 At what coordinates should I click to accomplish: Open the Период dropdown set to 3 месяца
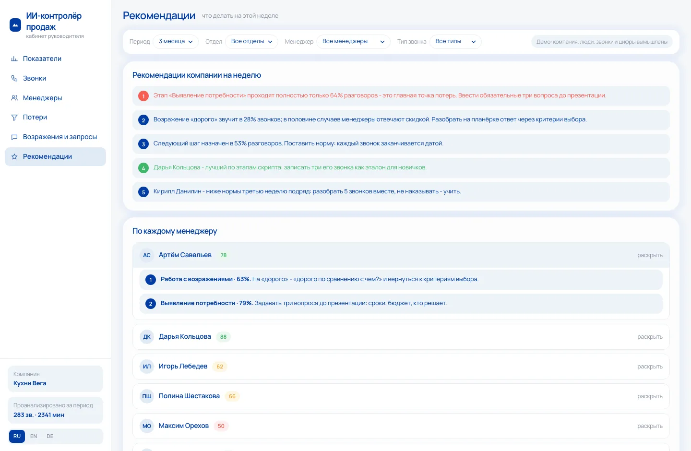[176, 42]
